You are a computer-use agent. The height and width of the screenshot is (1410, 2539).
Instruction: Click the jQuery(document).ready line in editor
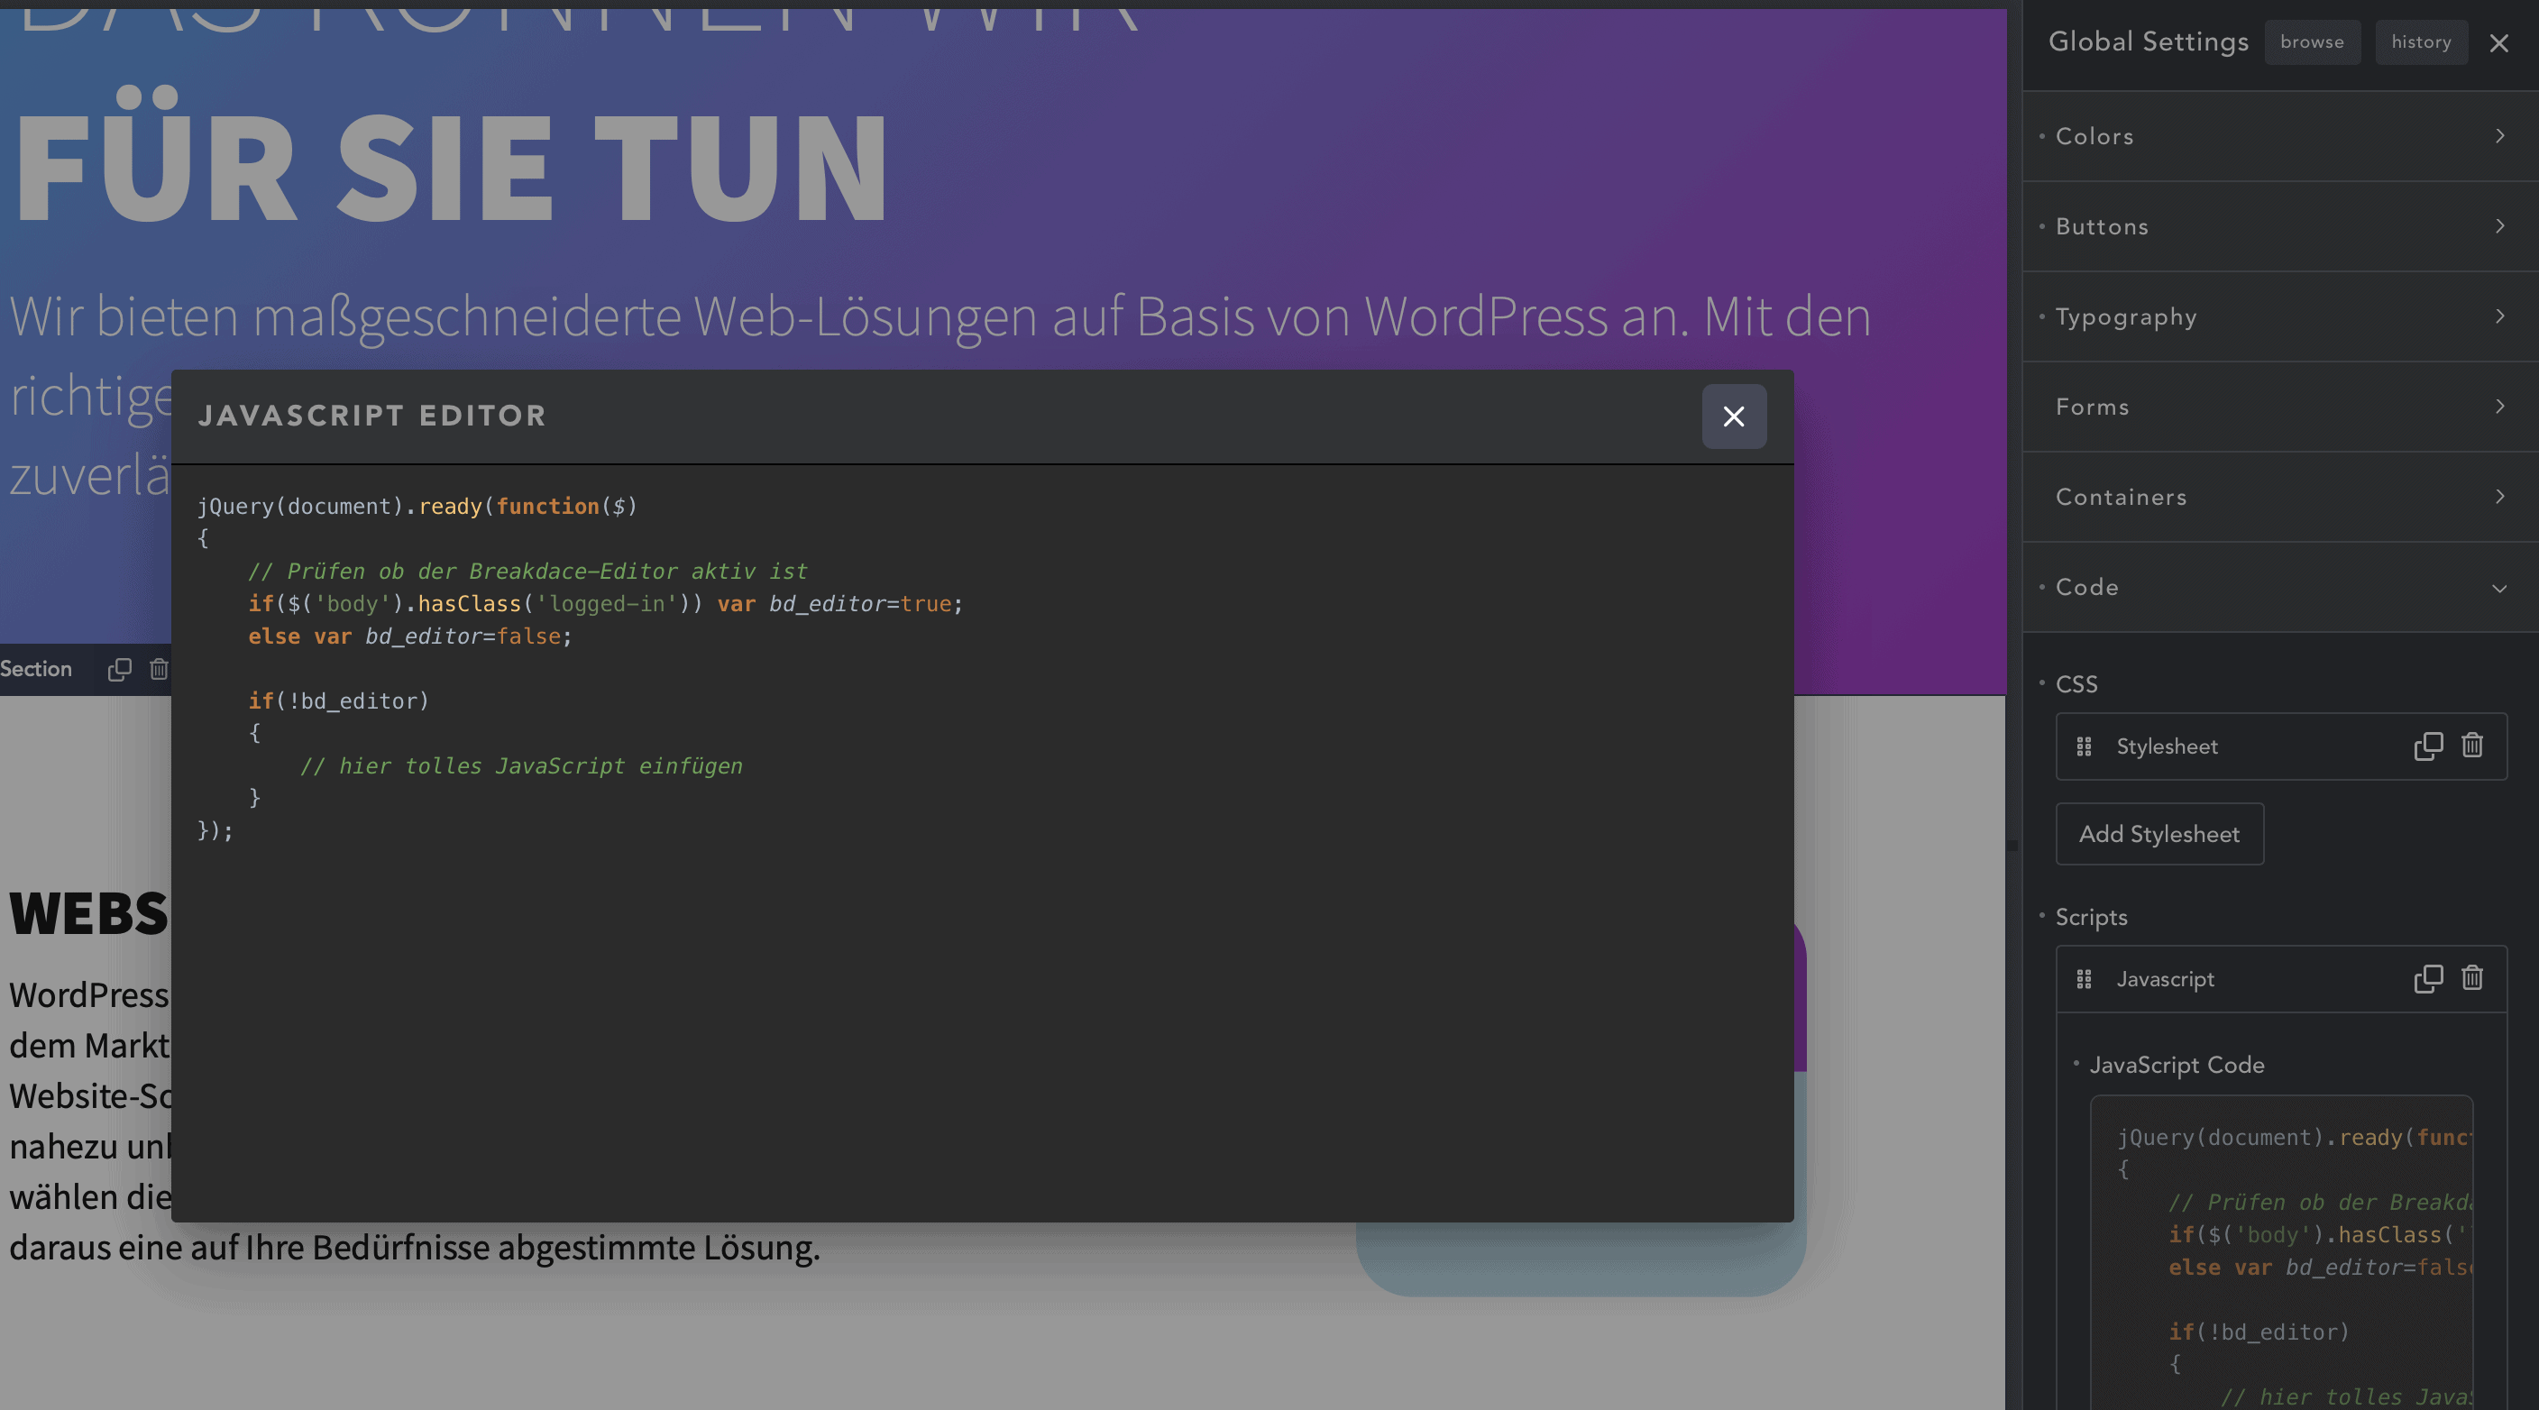pos(417,507)
